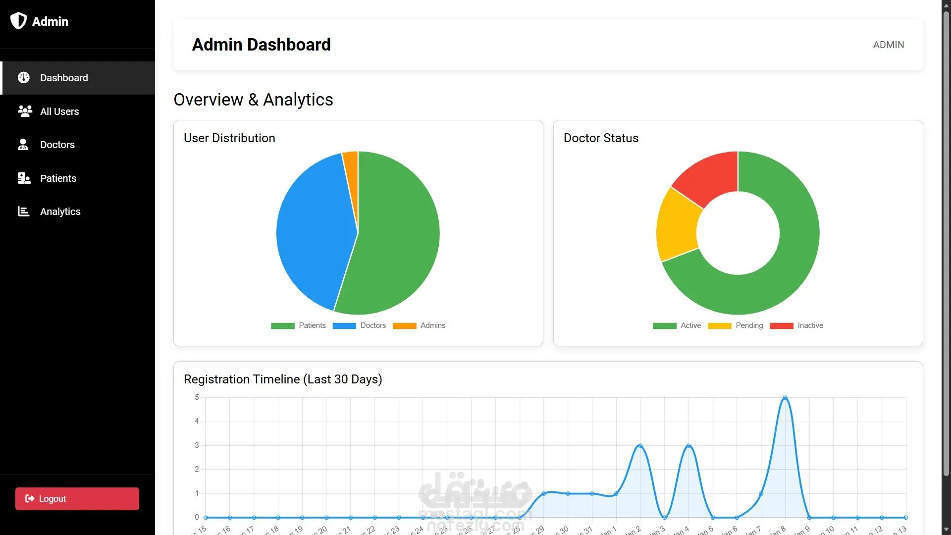
Task: Navigate to Patients section
Action: tap(78, 178)
